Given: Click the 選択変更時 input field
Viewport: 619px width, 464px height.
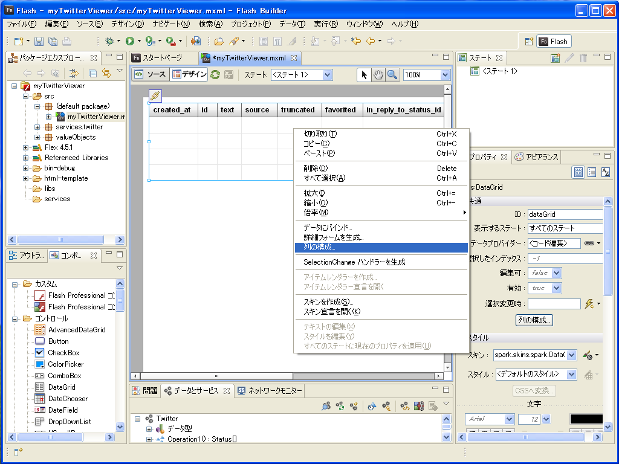Looking at the screenshot, I should pyautogui.click(x=554, y=304).
